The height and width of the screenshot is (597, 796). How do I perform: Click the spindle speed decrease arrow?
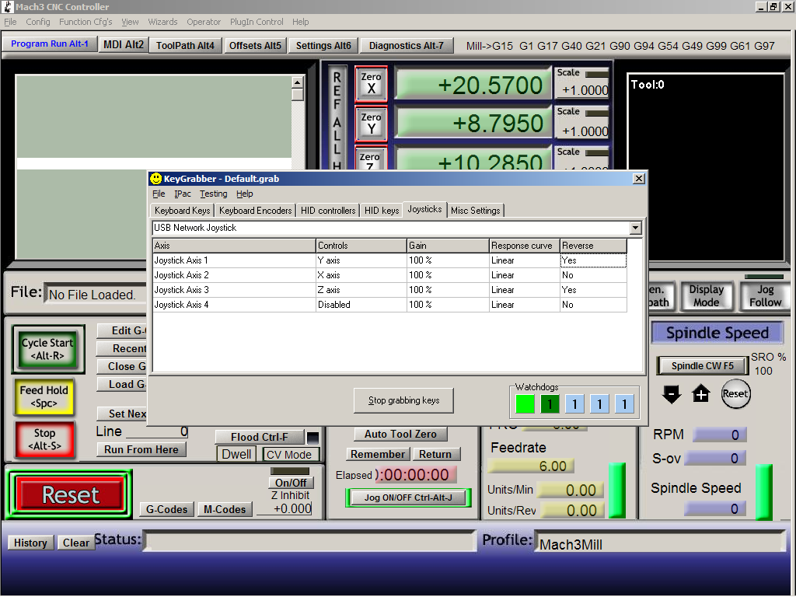672,394
